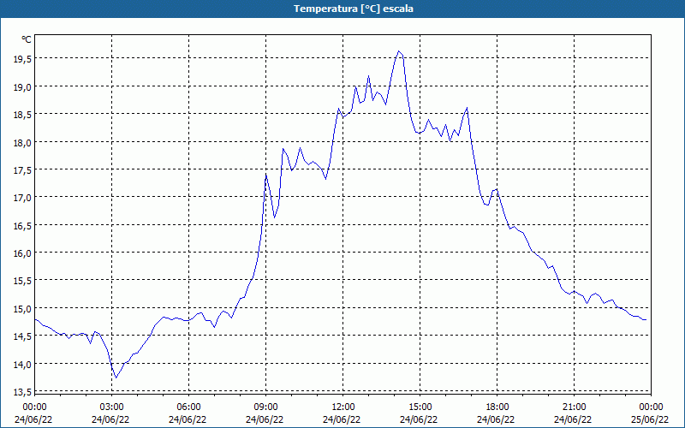Select the 18,5 y-axis value label

(22, 116)
